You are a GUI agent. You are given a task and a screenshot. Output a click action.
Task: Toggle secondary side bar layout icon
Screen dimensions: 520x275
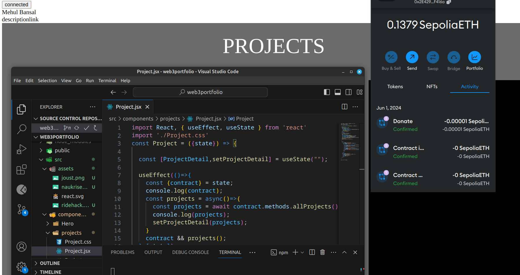[349, 92]
